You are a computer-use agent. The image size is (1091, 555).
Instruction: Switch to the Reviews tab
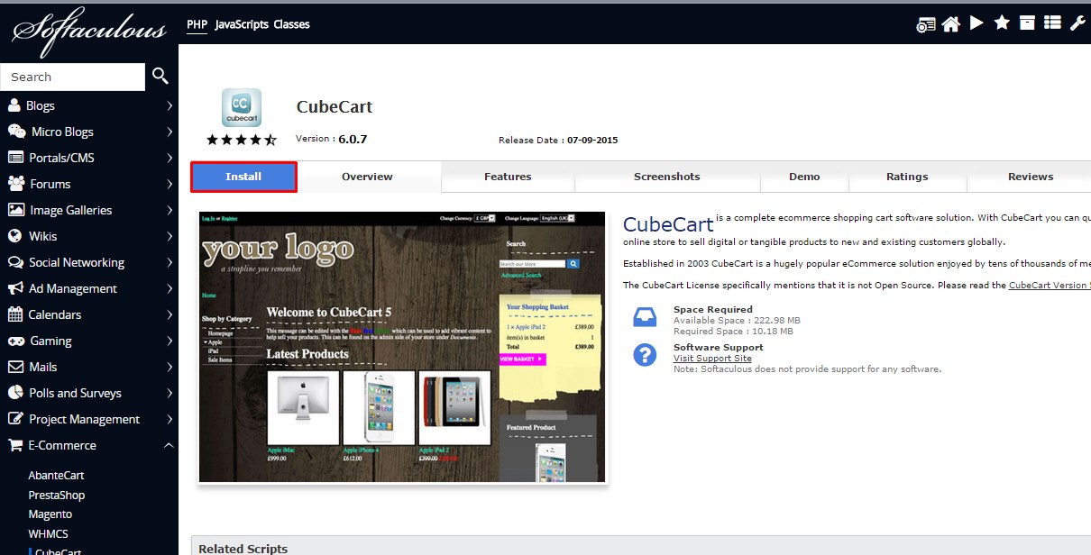[x=1031, y=177]
